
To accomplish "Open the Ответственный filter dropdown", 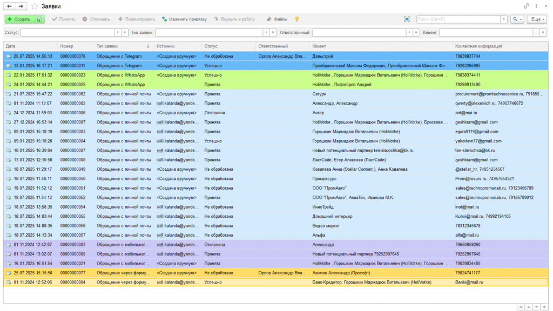I will [x=409, y=33].
